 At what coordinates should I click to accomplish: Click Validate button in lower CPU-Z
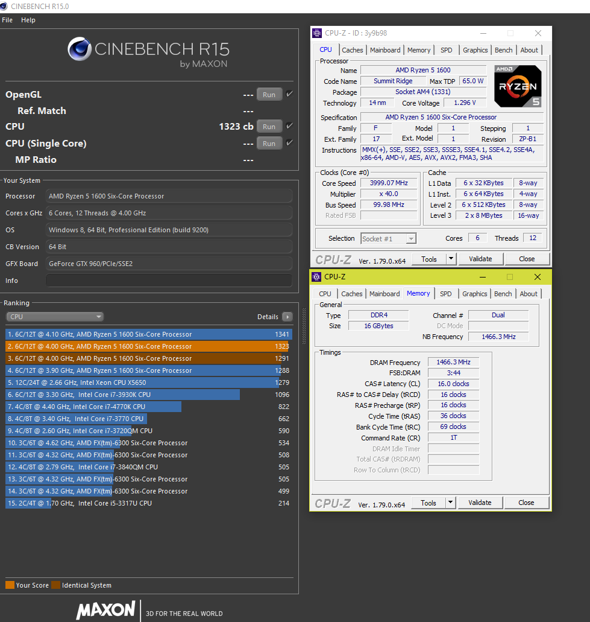pos(480,503)
